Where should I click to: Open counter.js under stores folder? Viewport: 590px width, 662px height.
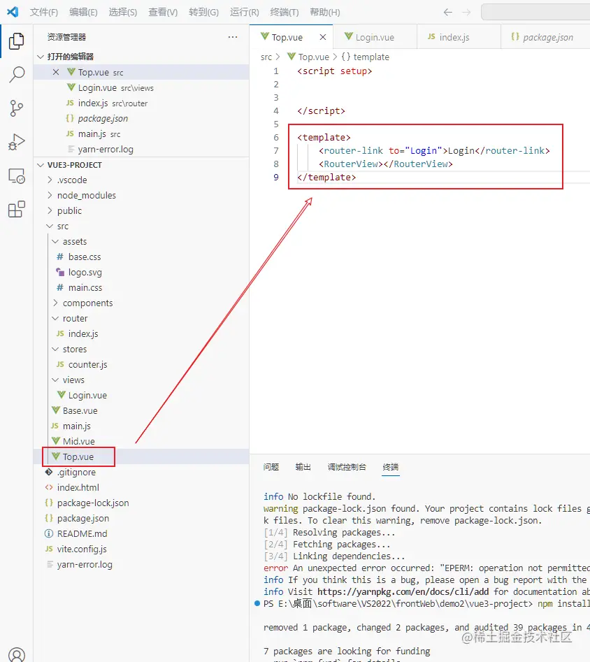tap(141, 364)
